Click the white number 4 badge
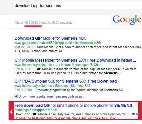Image resolution: width=142 pixels, height=124 pixels. click(11, 112)
